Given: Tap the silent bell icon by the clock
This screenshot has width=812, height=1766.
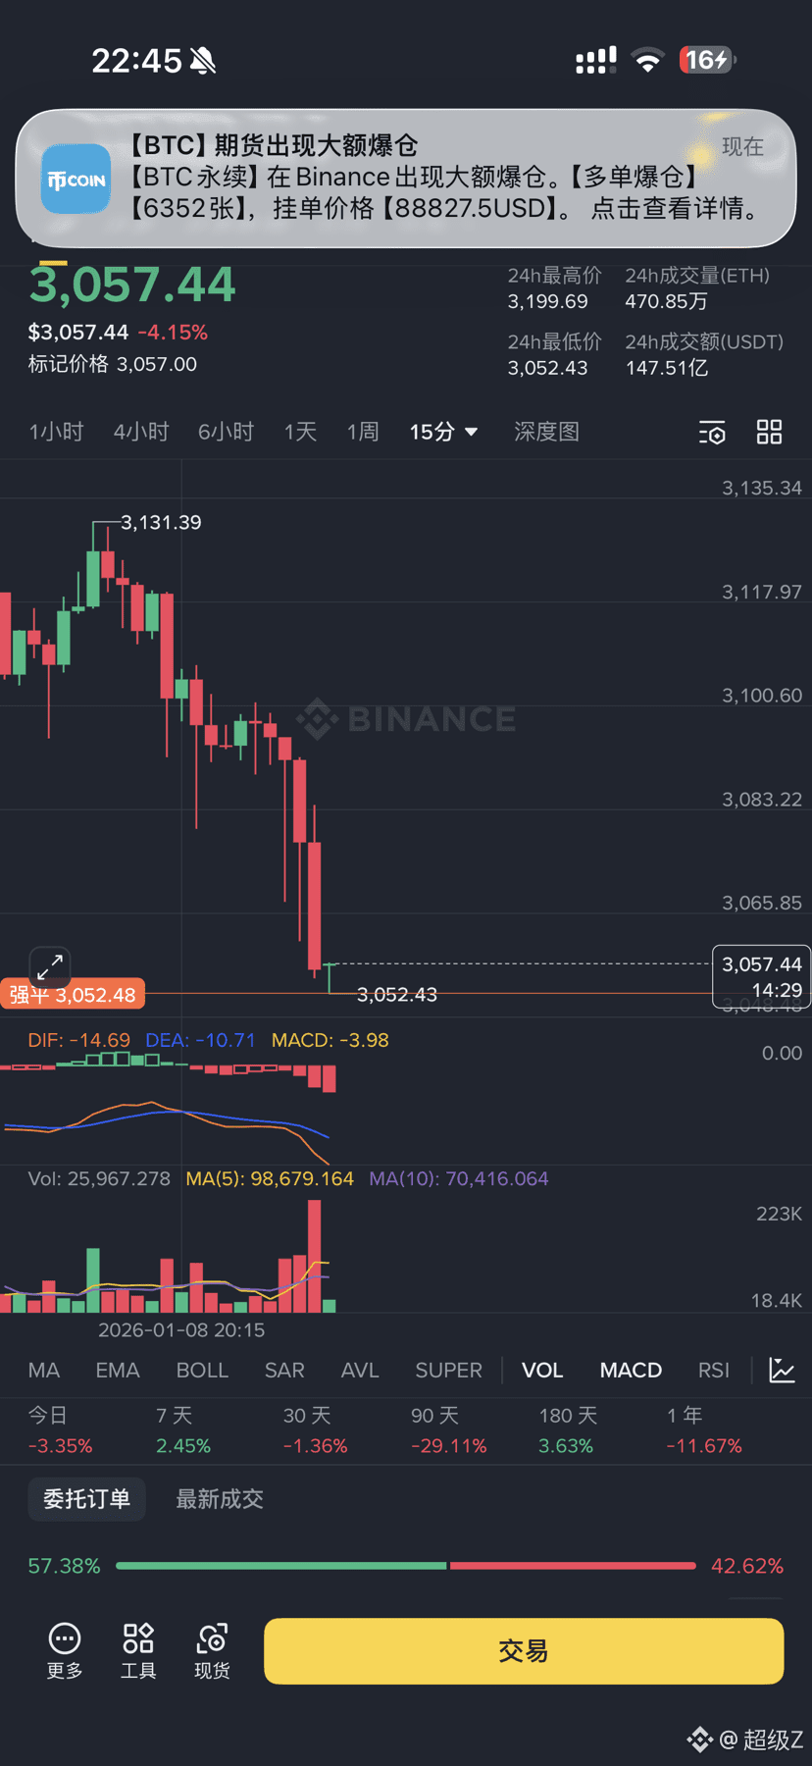Looking at the screenshot, I should [203, 61].
